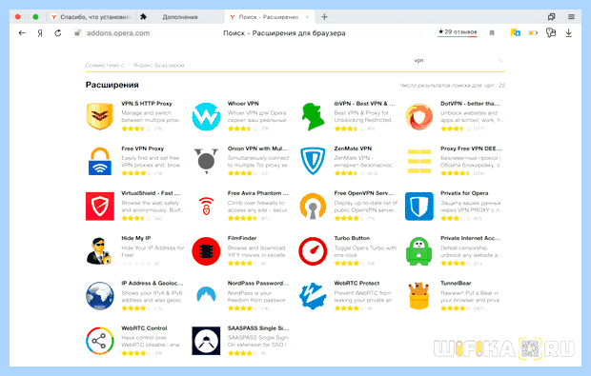Open the WebRTC Protect blue gear icon

click(313, 296)
